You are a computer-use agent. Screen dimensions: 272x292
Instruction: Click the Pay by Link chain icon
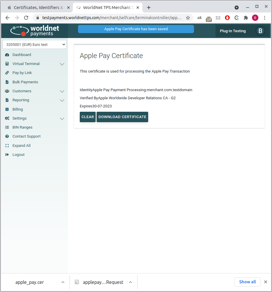pos(7,73)
